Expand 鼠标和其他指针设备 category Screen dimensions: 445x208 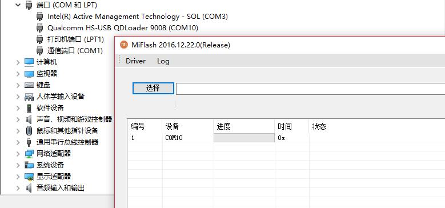(x=18, y=131)
